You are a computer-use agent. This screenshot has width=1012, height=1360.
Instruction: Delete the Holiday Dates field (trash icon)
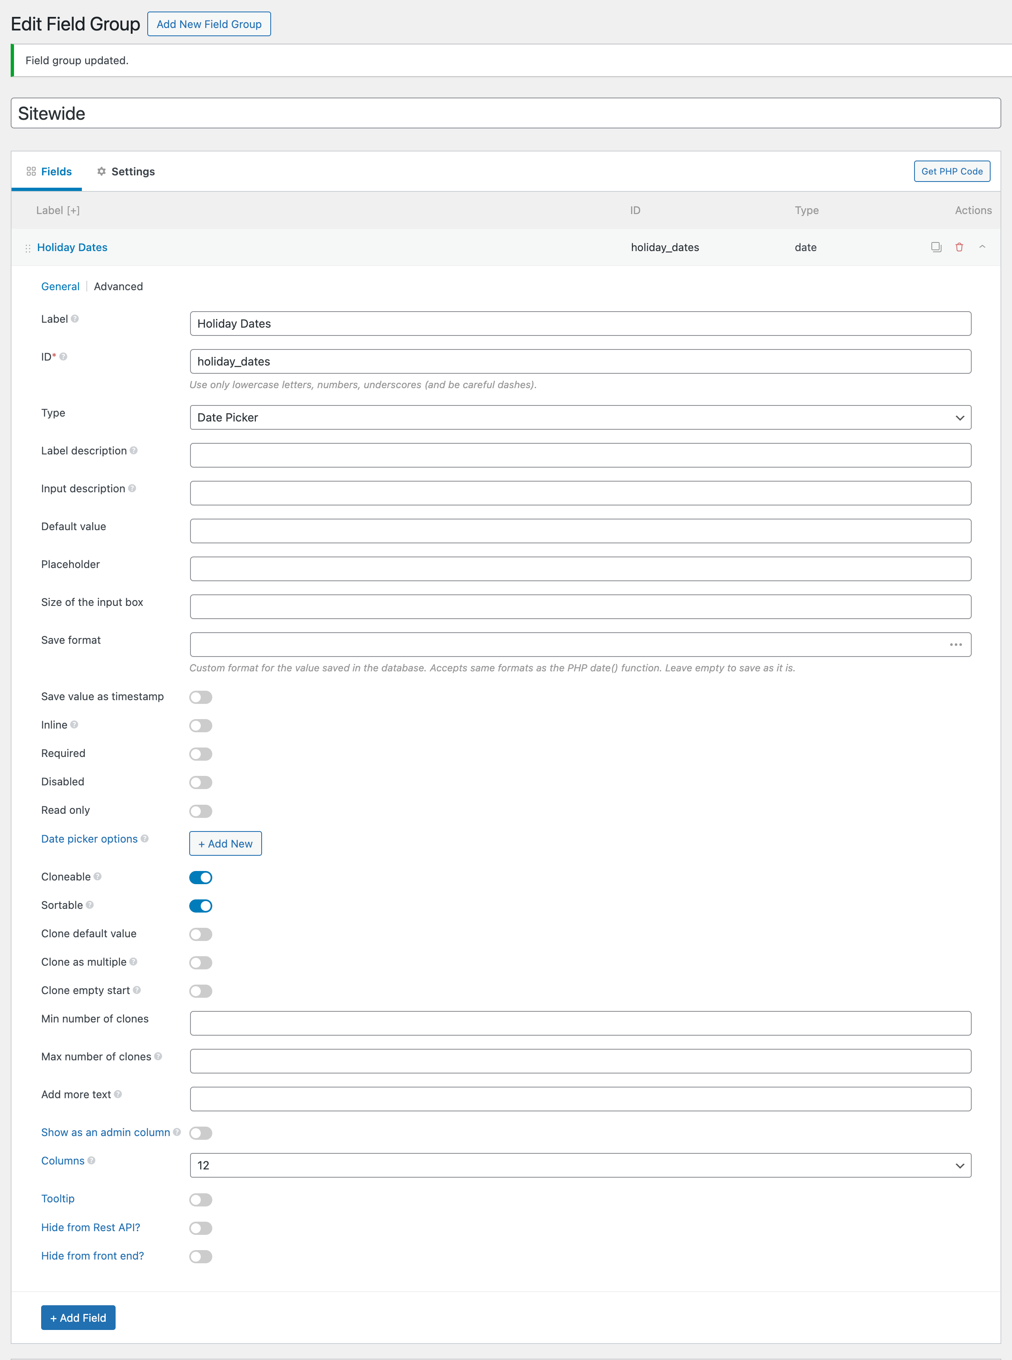click(959, 247)
